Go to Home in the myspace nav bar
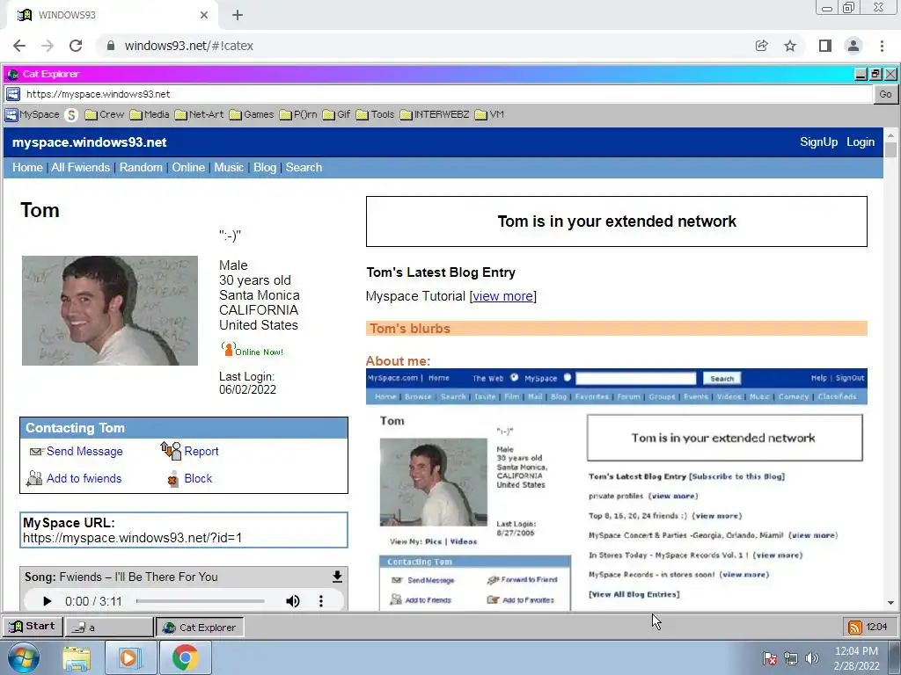This screenshot has width=901, height=675. (x=27, y=168)
